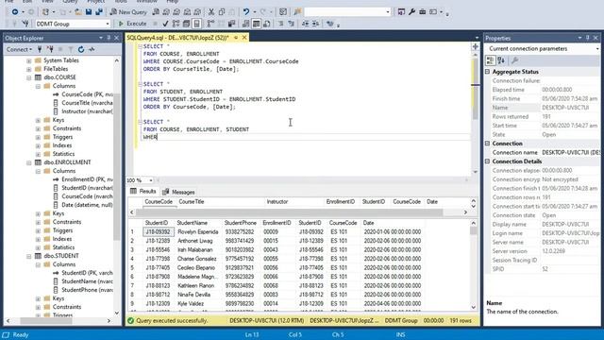The image size is (604, 340).
Task: Click the navigate Back arrow icon
Action: 15,12
